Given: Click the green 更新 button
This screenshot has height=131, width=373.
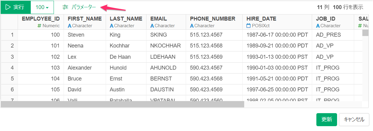Looking at the screenshot, I should (327, 120).
